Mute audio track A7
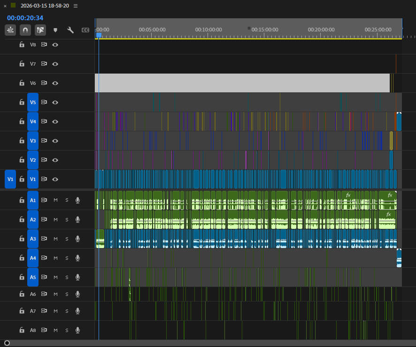The height and width of the screenshot is (347, 416). pyautogui.click(x=55, y=311)
